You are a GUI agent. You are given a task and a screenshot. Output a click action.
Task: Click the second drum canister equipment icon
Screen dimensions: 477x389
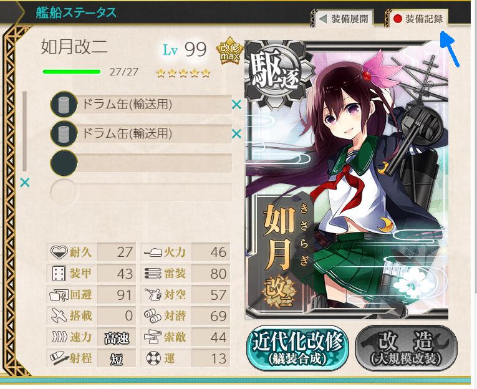tap(64, 133)
